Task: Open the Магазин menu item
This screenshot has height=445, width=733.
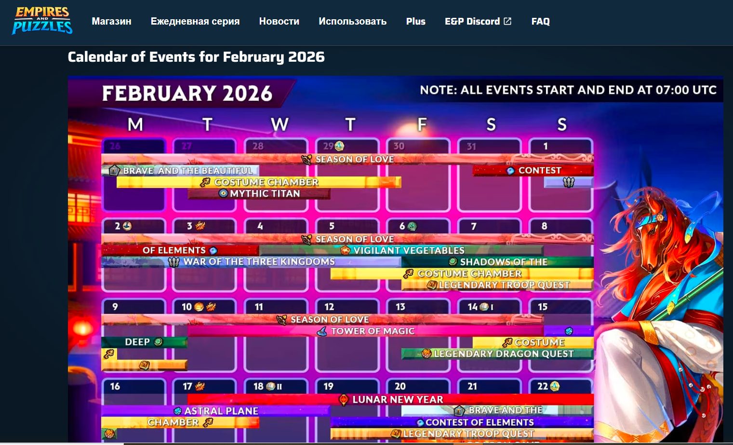Action: tap(111, 21)
